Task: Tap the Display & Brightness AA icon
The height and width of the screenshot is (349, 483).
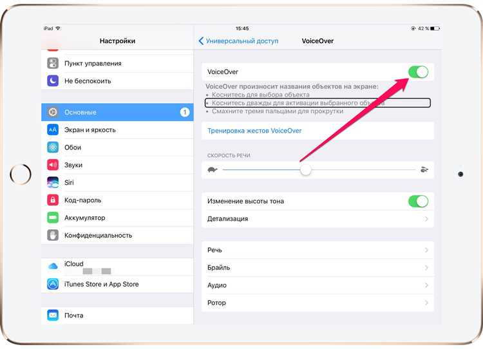Action: click(x=53, y=129)
